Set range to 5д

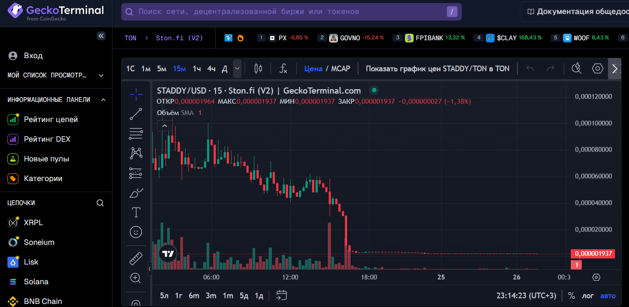coord(244,296)
